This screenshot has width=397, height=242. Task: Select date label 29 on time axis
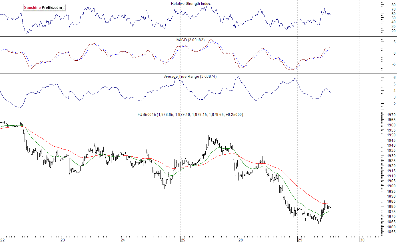pos(300,240)
